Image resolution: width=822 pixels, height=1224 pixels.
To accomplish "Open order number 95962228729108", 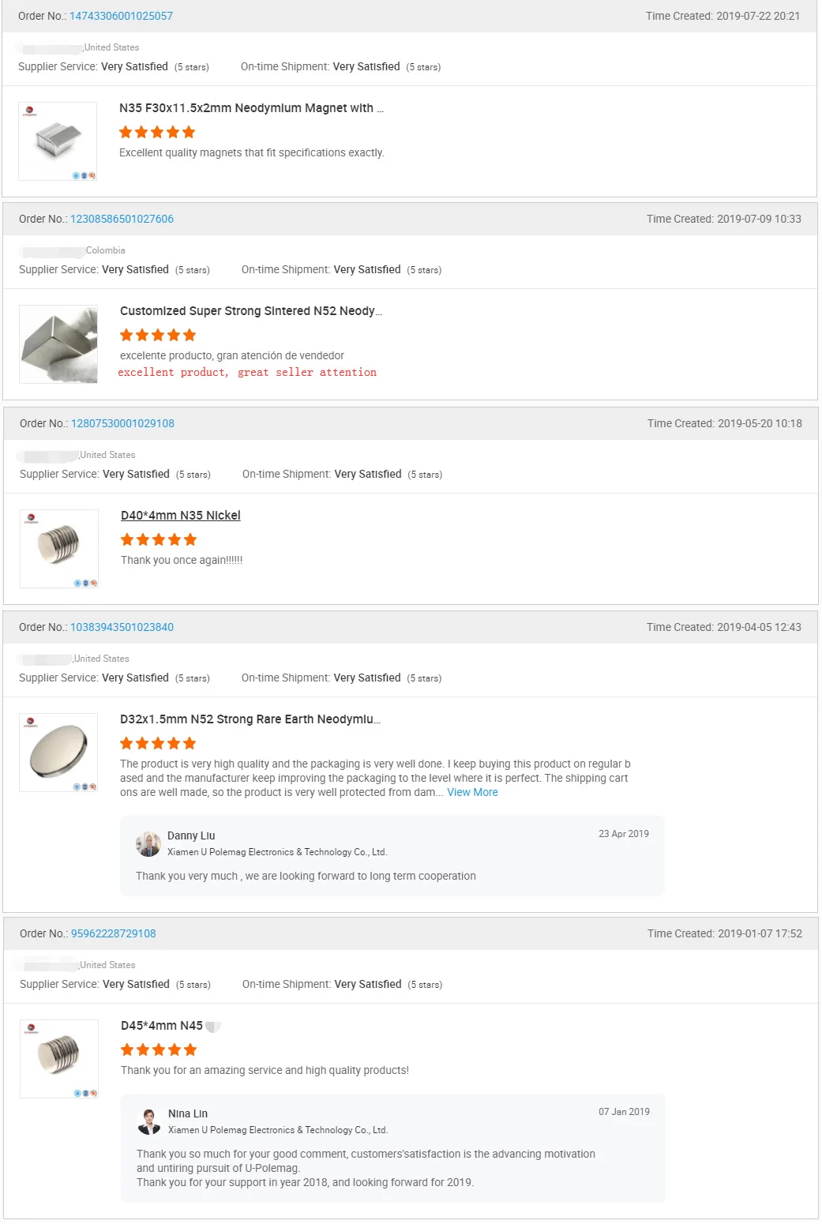I will [x=114, y=933].
